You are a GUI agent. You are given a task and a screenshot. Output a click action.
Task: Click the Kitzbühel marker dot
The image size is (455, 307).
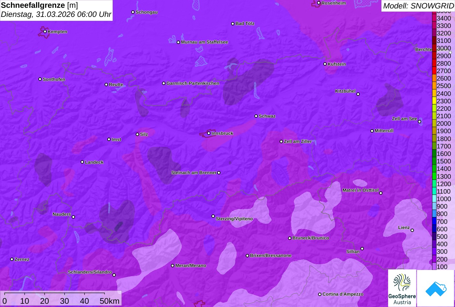358,94
